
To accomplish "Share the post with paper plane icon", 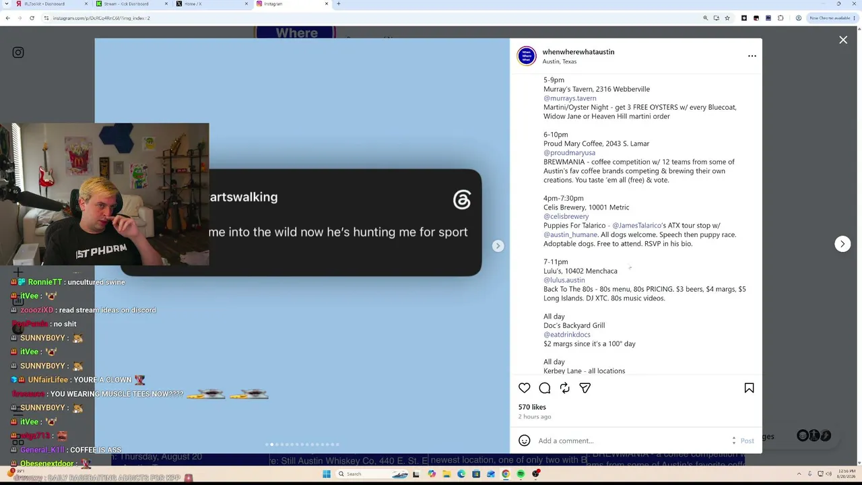I will tap(585, 388).
